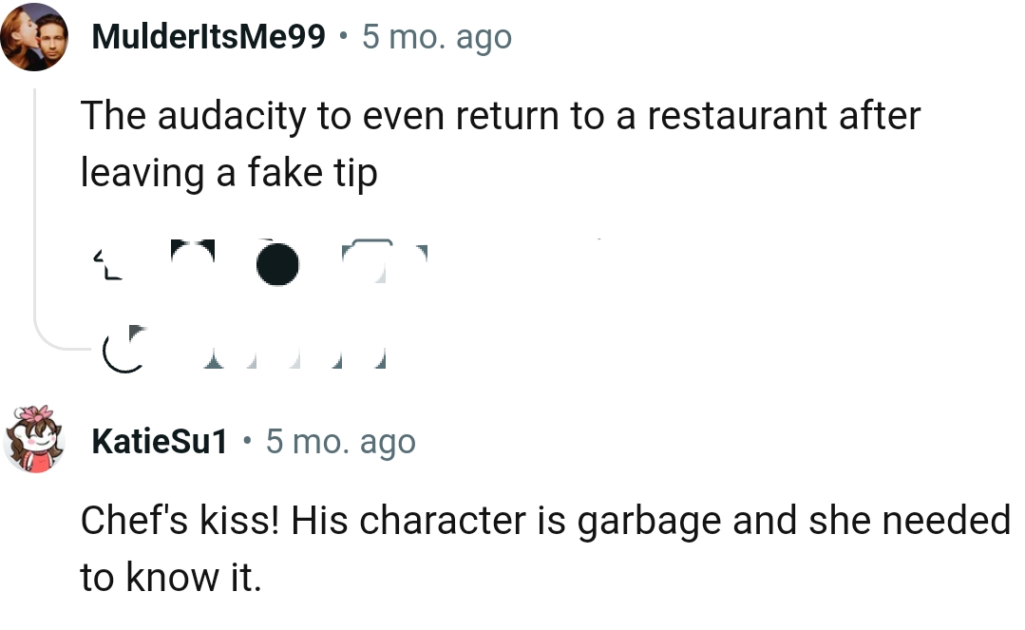Viewport: 1025px width, 630px height.
Task: Click the solid black circle icon
Action: [x=277, y=263]
